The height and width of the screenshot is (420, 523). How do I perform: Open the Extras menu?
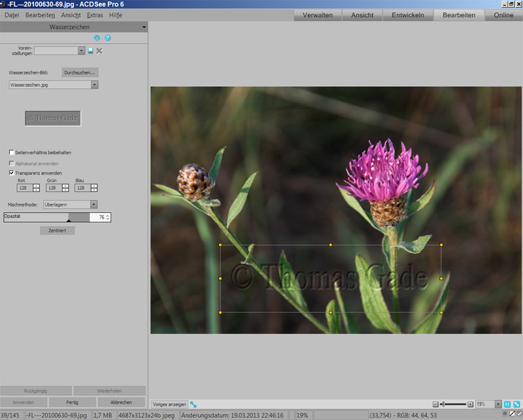95,14
